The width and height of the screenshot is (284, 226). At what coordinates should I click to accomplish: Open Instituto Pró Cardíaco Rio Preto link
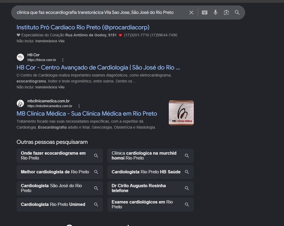(83, 27)
